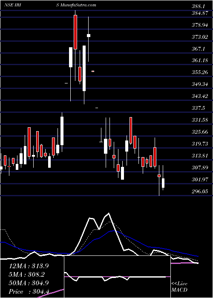Click the 378.94 price axis label
213x298 pixels.
tap(200, 25)
